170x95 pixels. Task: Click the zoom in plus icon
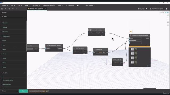click(x=168, y=18)
